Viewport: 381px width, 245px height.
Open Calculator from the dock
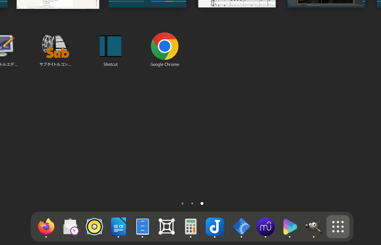[190, 226]
